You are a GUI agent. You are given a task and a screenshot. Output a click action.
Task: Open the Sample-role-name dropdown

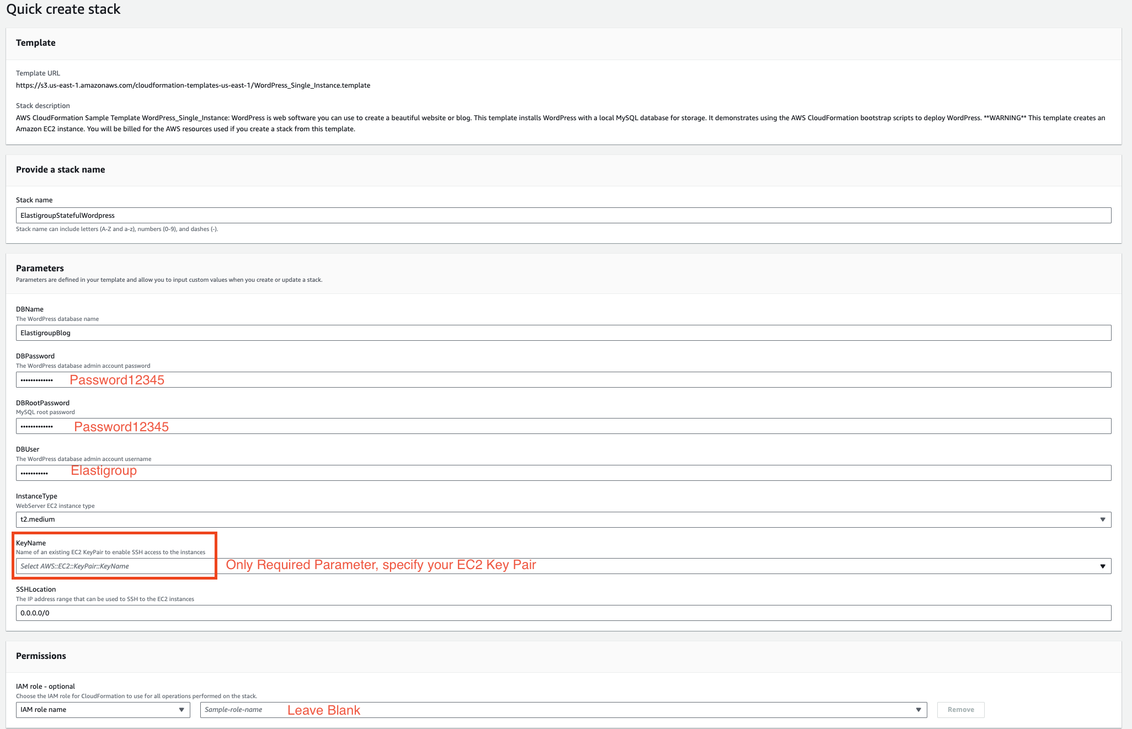pyautogui.click(x=563, y=710)
